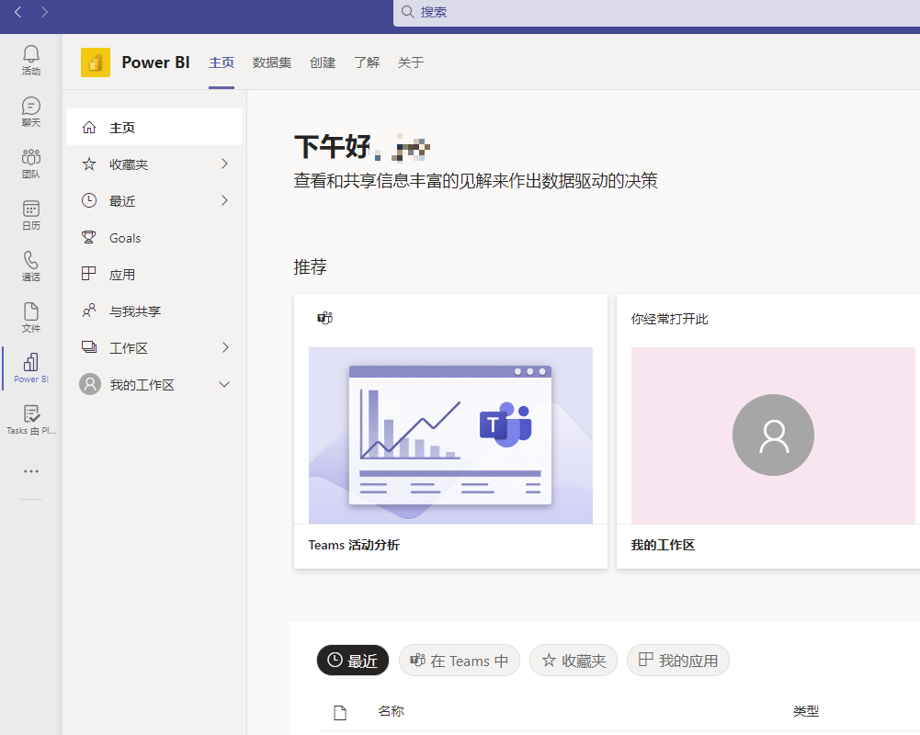Switch to the 主页 tab
Screen dimensions: 920x735
point(221,62)
